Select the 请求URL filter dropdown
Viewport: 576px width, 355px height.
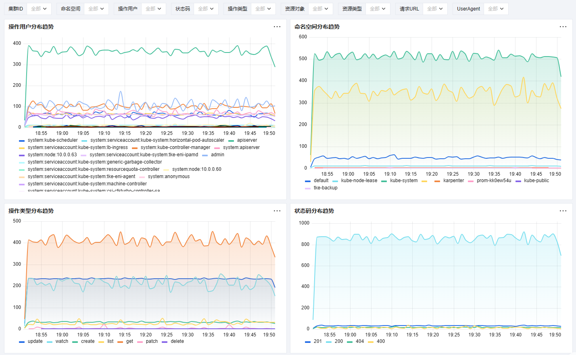click(435, 8)
